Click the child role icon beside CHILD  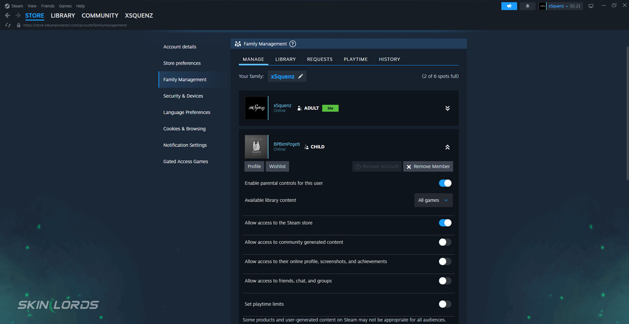point(307,147)
